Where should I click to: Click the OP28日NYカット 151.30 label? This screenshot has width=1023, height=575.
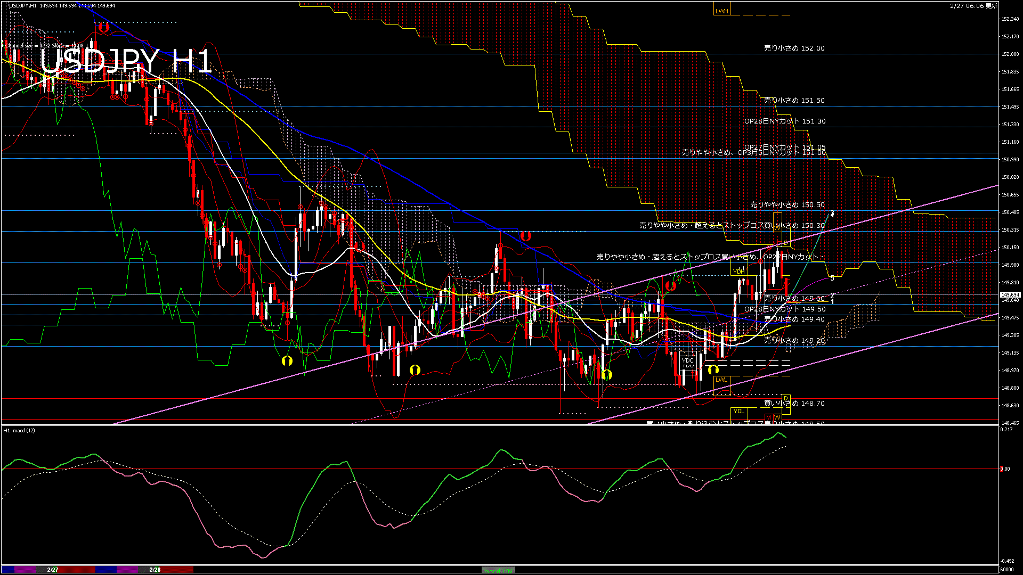click(x=785, y=121)
